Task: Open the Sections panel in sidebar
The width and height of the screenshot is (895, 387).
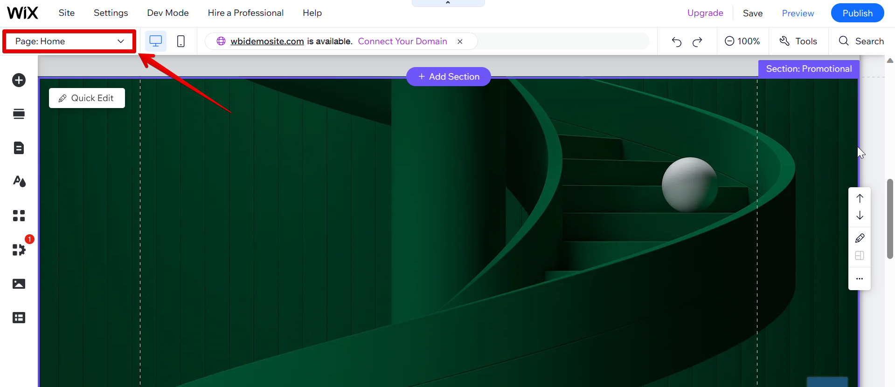Action: coord(19,114)
